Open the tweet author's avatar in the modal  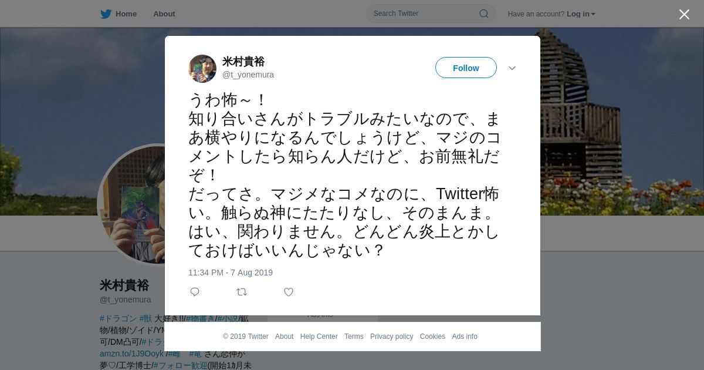point(202,69)
